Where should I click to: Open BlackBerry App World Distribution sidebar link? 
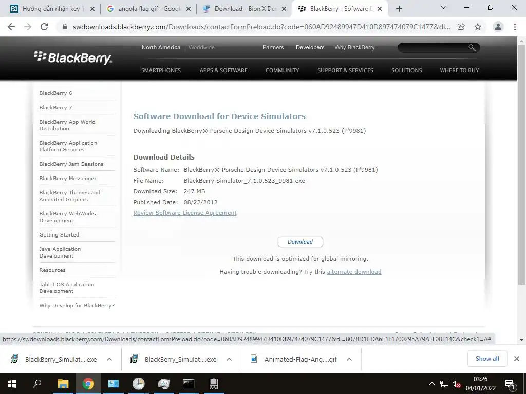click(67, 125)
